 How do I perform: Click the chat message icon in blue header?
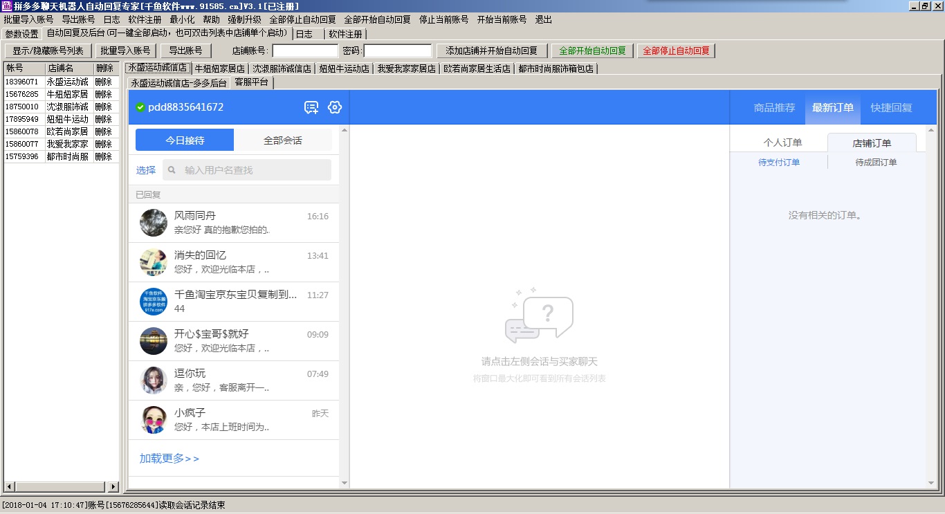coord(311,107)
